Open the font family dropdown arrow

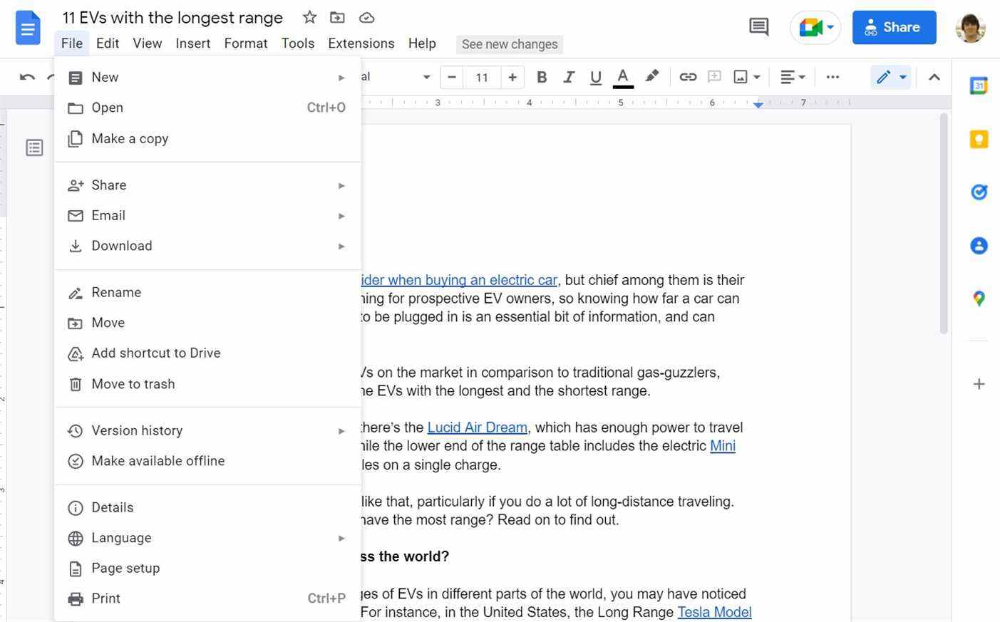click(x=426, y=77)
